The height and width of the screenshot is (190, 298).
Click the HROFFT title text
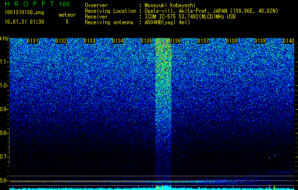tap(30, 4)
